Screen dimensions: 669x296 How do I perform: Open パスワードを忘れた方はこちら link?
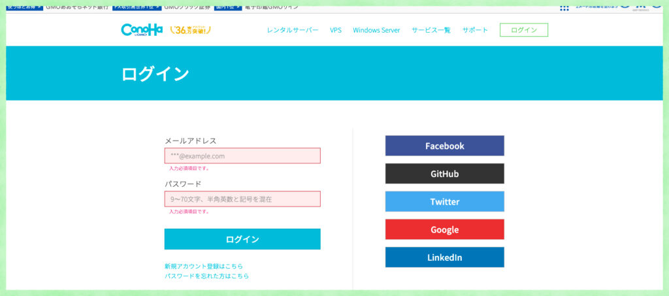click(207, 276)
